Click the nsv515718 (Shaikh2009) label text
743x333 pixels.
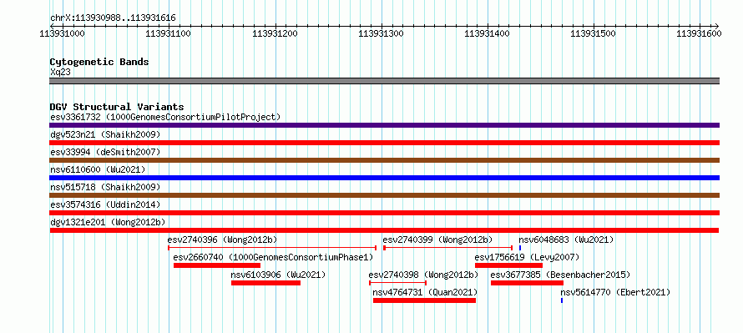pos(105,187)
